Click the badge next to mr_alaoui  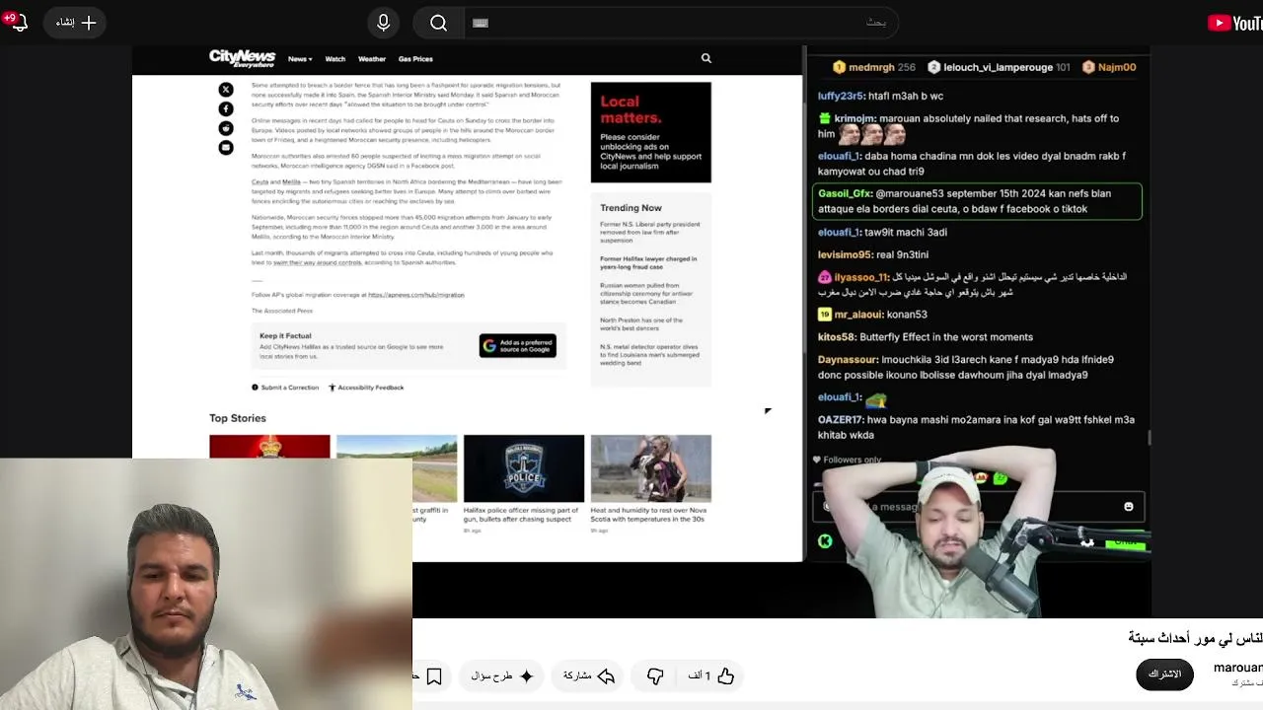(825, 315)
